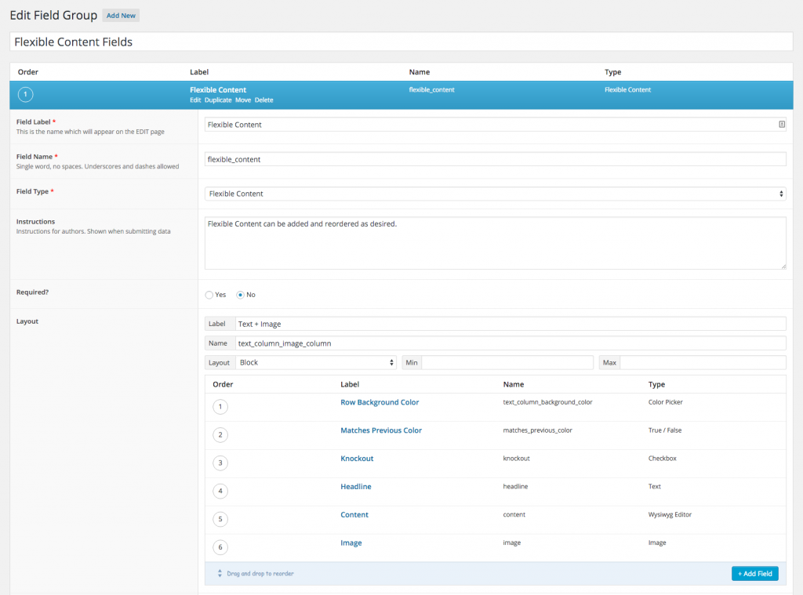The image size is (803, 595).
Task: Click Edit under Flexible Content
Action: click(x=195, y=100)
